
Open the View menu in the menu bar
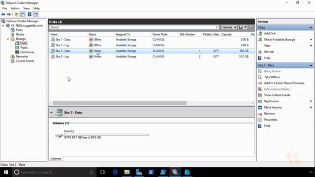pyautogui.click(x=26, y=8)
